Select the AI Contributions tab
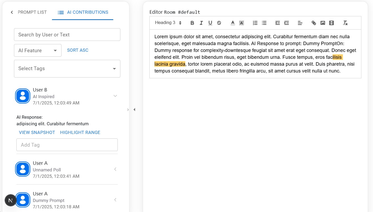This screenshot has height=212, width=373. coord(83,12)
